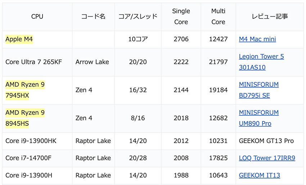Click the highlighted Apple M4 cell
The height and width of the screenshot is (185, 306).
(x=19, y=39)
